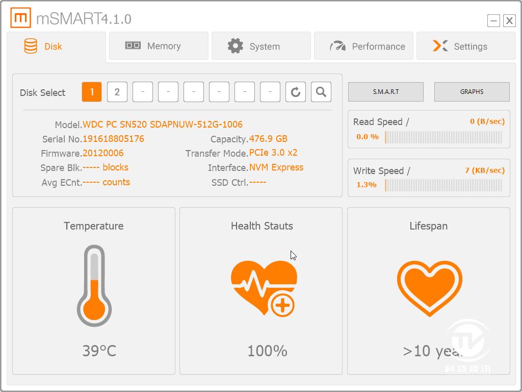Click the thermometer temperature icon

(94, 286)
